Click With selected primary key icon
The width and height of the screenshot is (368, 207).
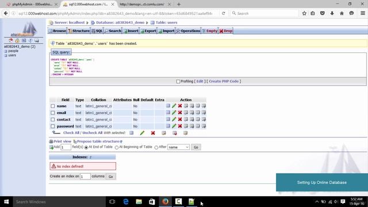click(x=164, y=133)
